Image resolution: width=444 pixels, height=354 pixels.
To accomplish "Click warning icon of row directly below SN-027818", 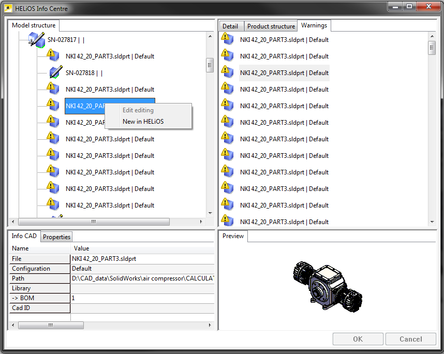I will coord(53,89).
